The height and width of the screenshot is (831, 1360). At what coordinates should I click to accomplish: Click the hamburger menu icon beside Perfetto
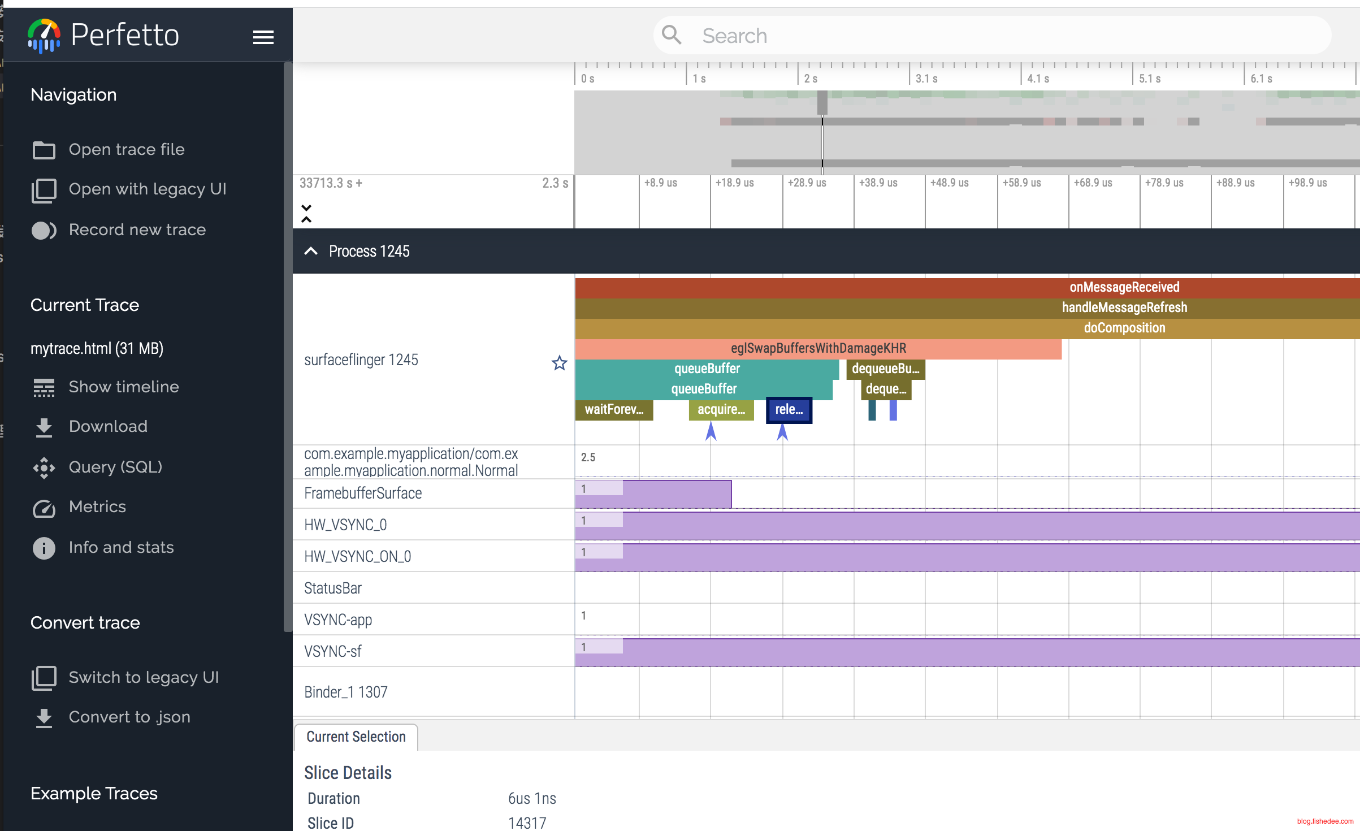click(263, 37)
